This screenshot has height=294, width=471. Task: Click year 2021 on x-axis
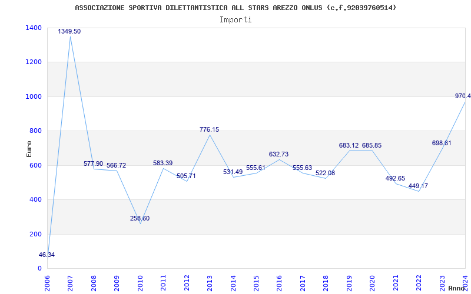(x=396, y=283)
